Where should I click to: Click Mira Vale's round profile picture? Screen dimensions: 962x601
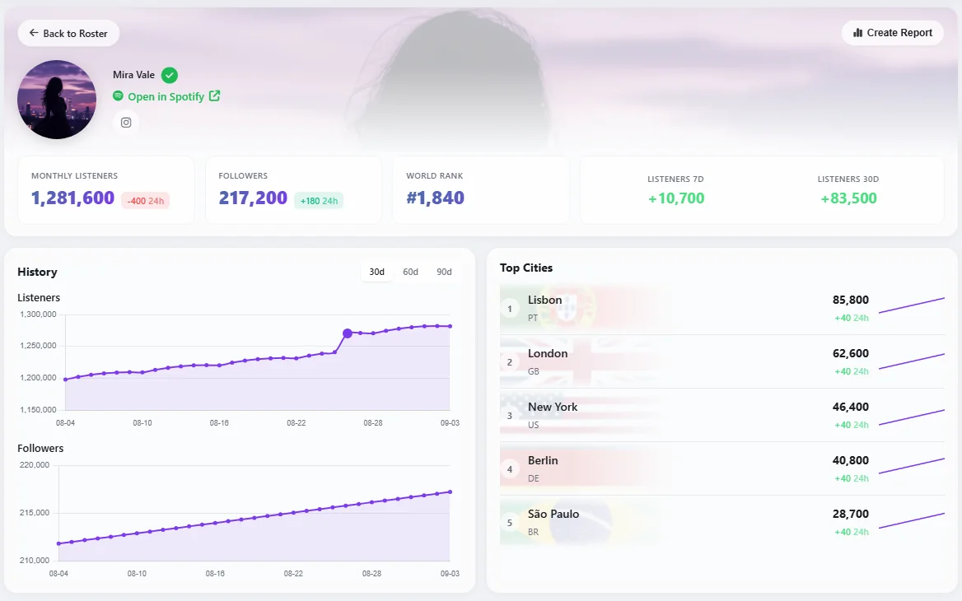(57, 100)
